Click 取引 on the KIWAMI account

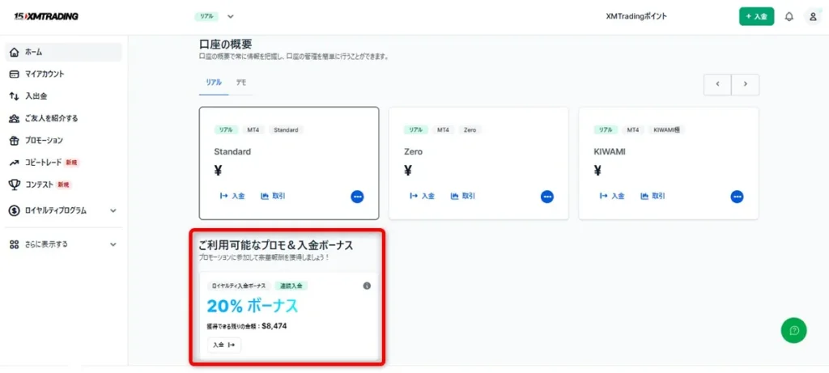(x=653, y=196)
